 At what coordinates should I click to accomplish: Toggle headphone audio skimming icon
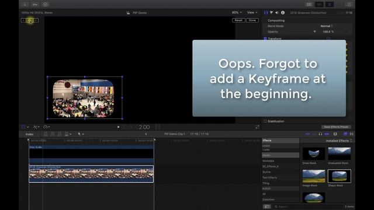point(320,134)
